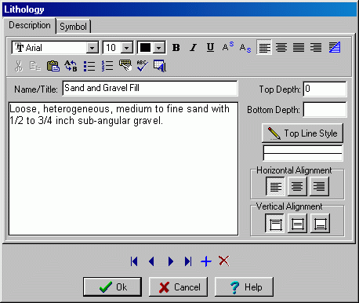Copy selected text icon
Image resolution: width=359 pixels, height=303 pixels.
coord(35,66)
